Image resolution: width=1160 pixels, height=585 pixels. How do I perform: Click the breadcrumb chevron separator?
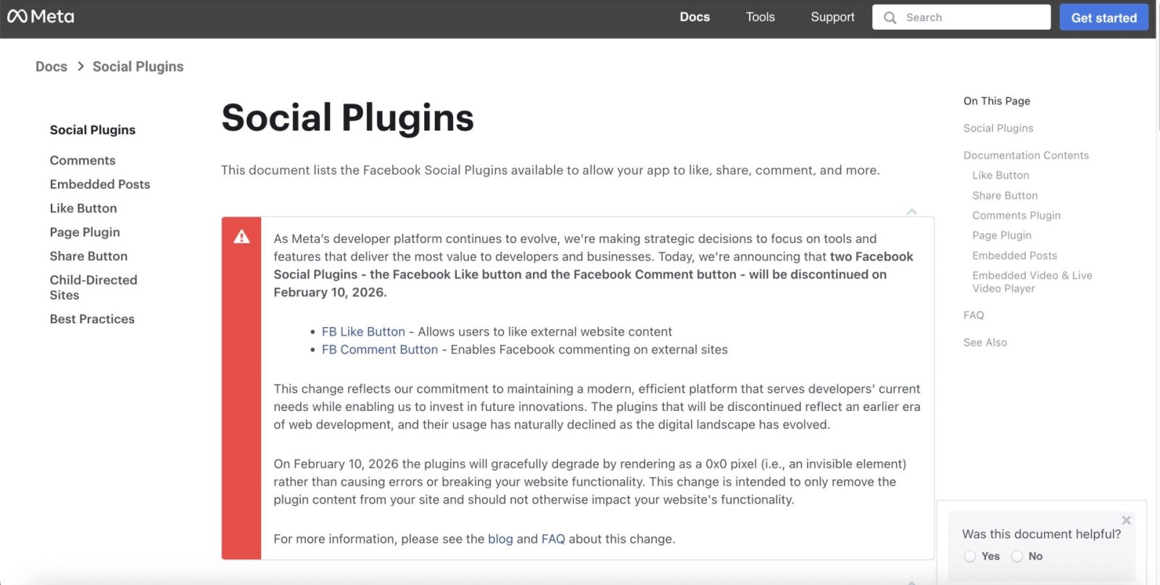point(80,66)
